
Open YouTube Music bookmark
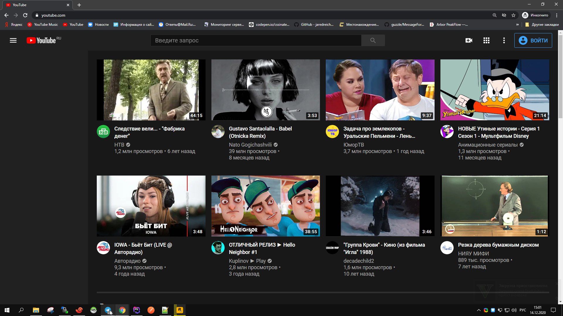[43, 25]
